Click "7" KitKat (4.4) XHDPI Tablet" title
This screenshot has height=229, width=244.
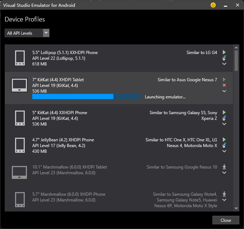pos(58,80)
